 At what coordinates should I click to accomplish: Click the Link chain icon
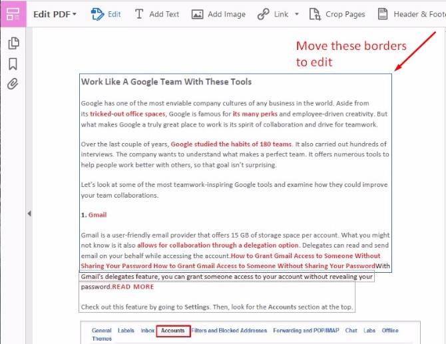[264, 14]
